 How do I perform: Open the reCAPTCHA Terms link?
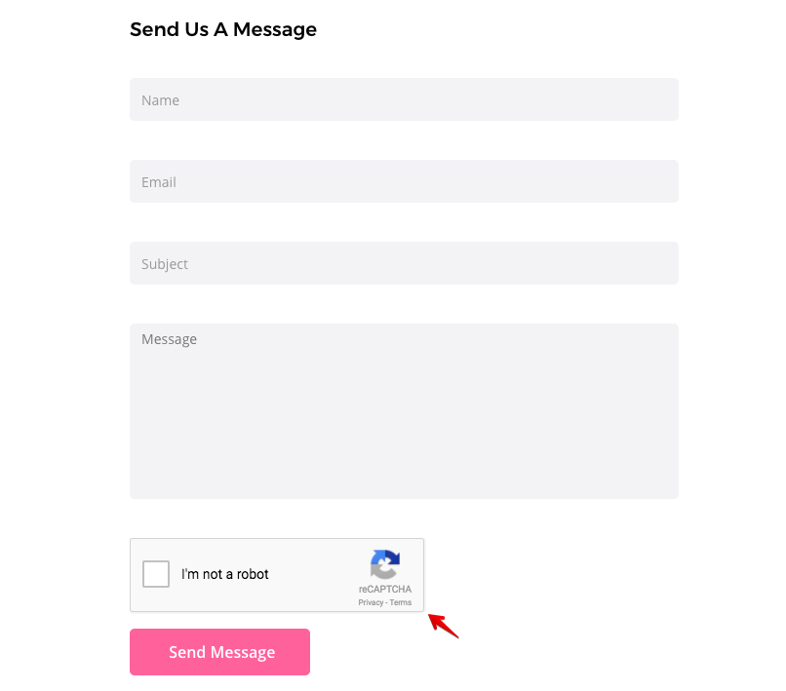401,603
